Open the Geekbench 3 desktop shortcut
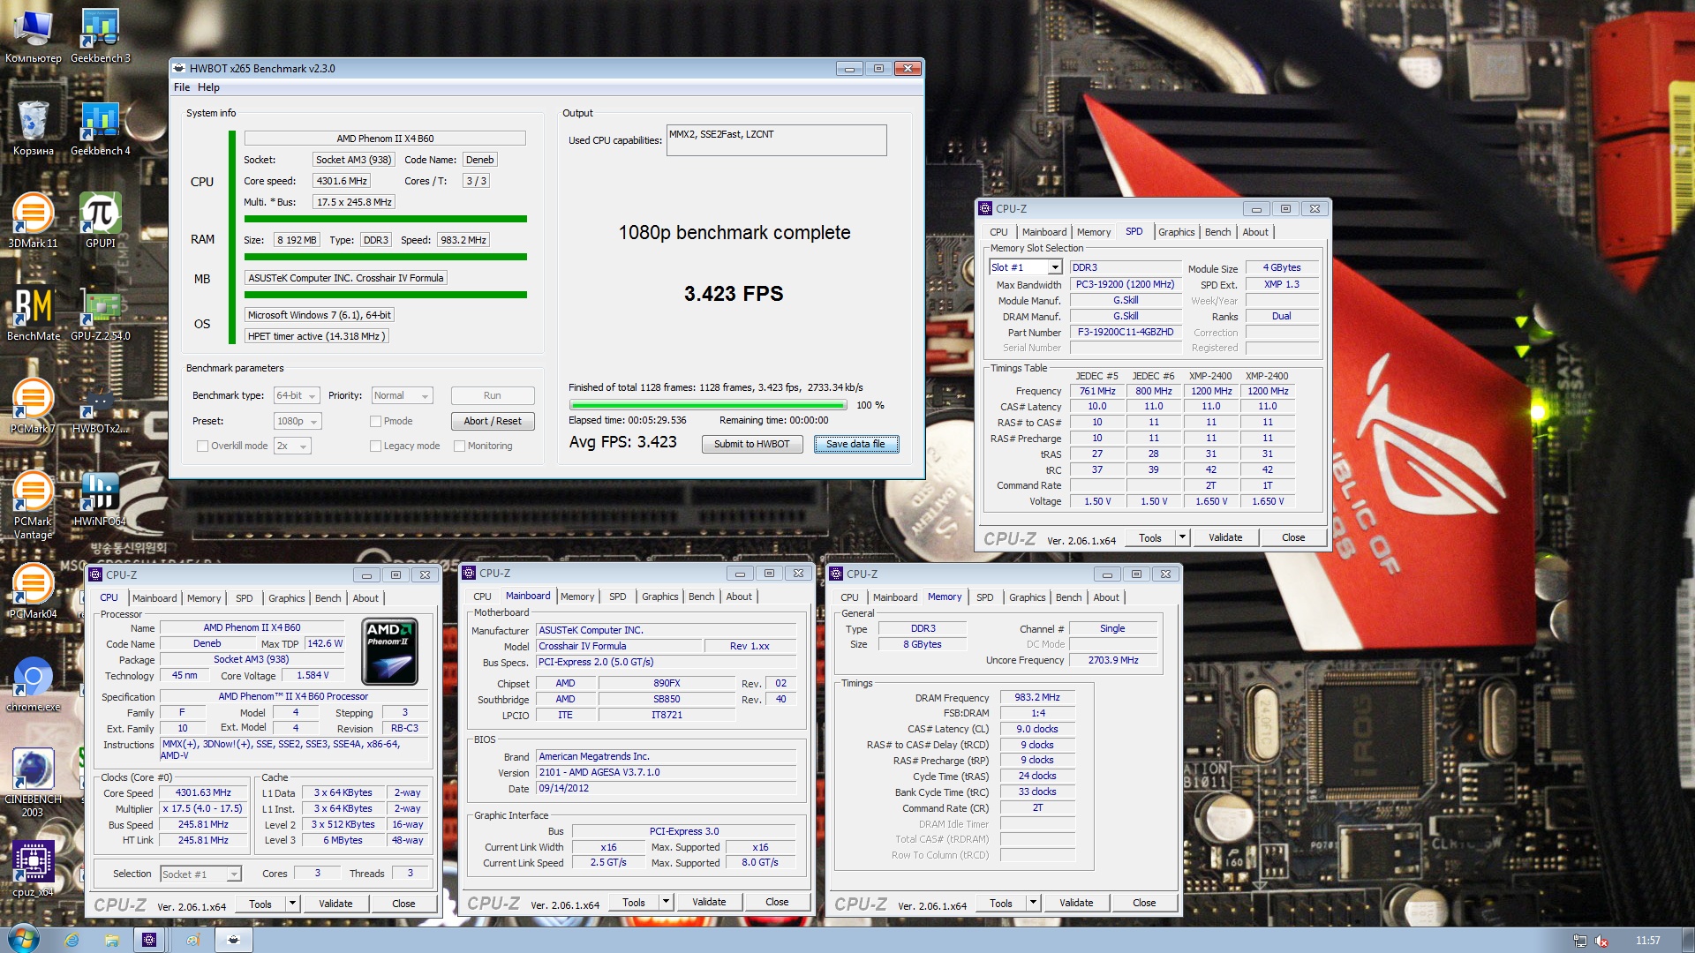1695x953 pixels. [100, 36]
